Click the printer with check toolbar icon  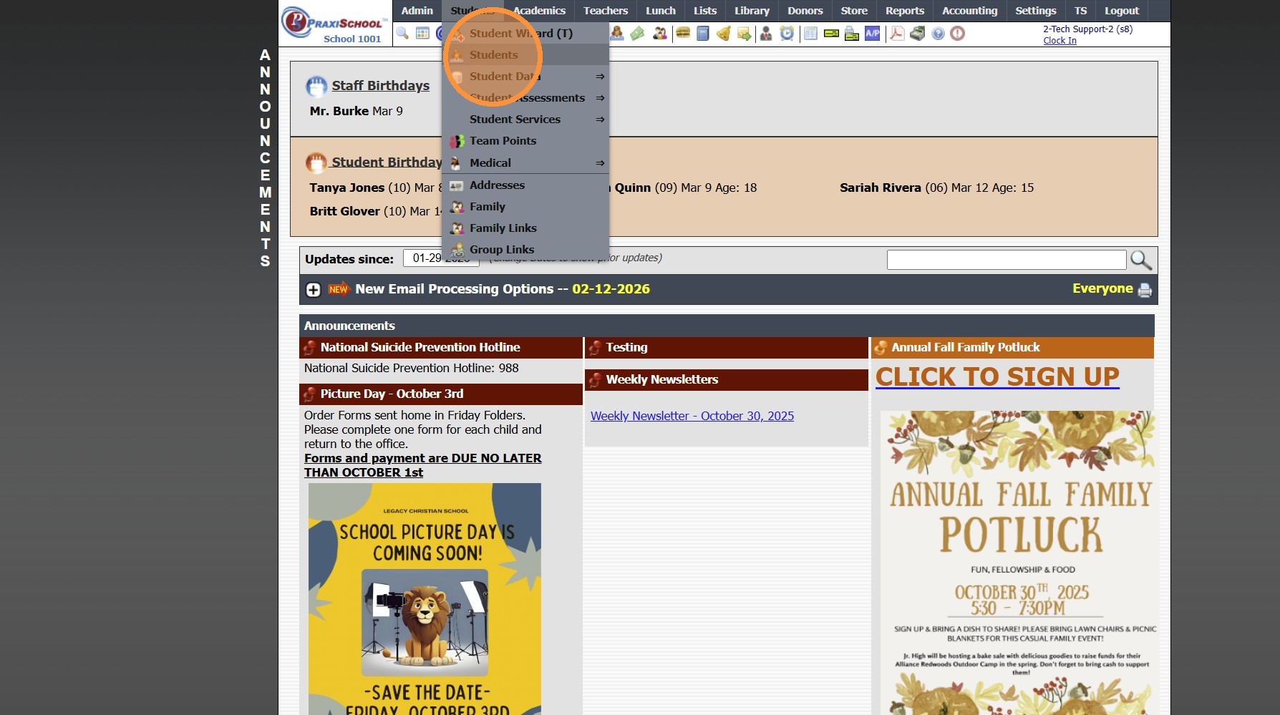point(852,34)
